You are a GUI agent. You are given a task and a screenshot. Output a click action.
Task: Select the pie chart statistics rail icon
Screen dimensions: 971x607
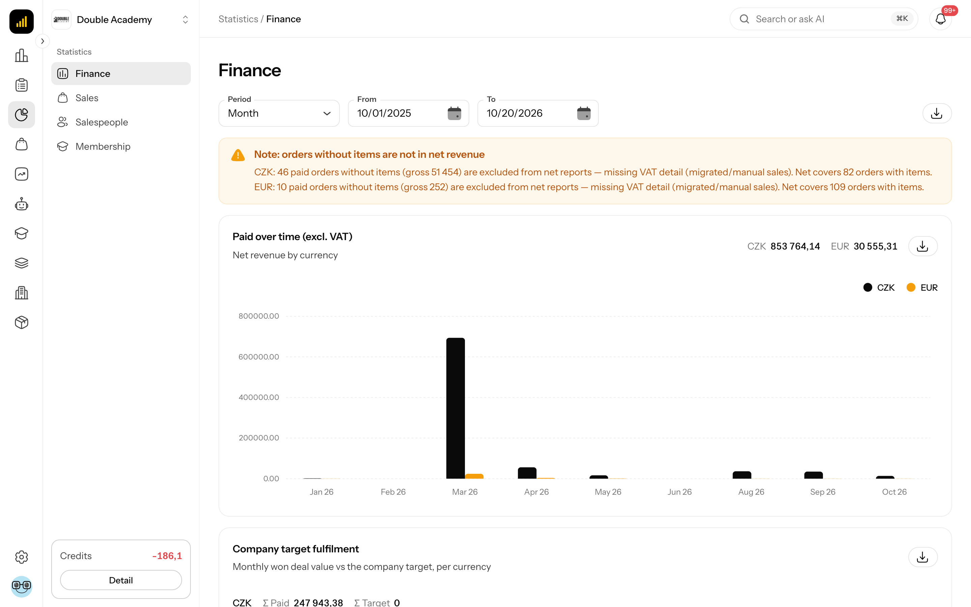[x=21, y=115]
